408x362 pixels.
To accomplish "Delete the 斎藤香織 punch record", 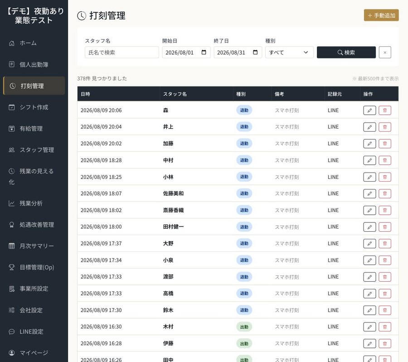I will (x=384, y=210).
